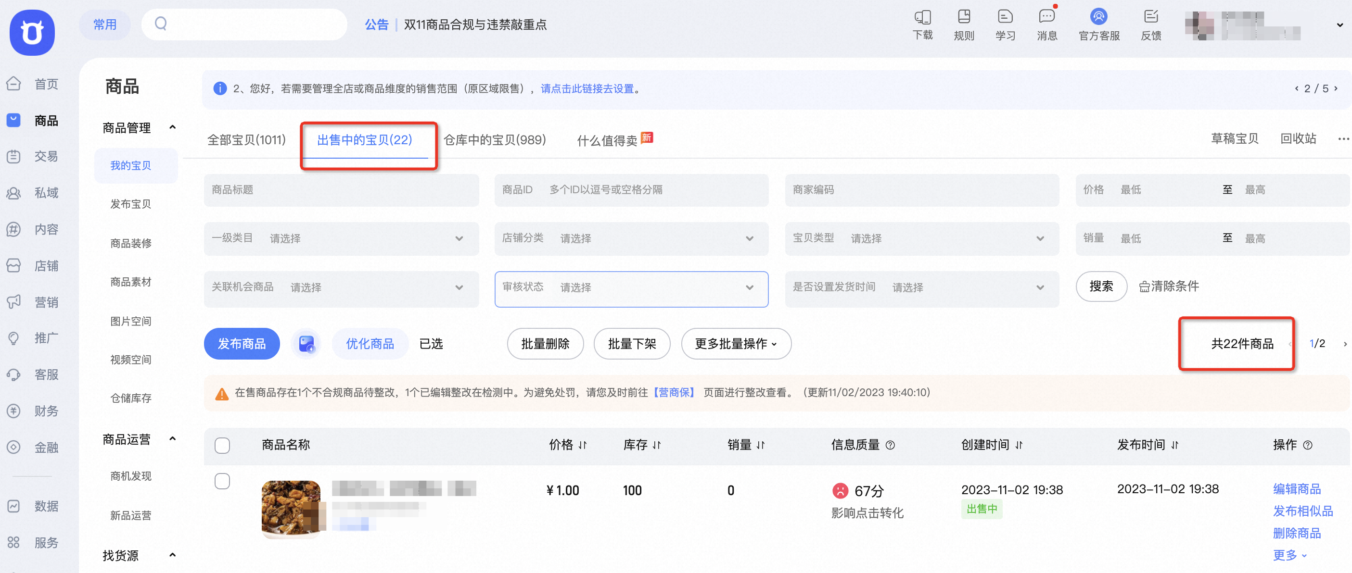Switch to 出售中的宝贝(22) tab
Screen dimensions: 1352x573
[x=365, y=140]
